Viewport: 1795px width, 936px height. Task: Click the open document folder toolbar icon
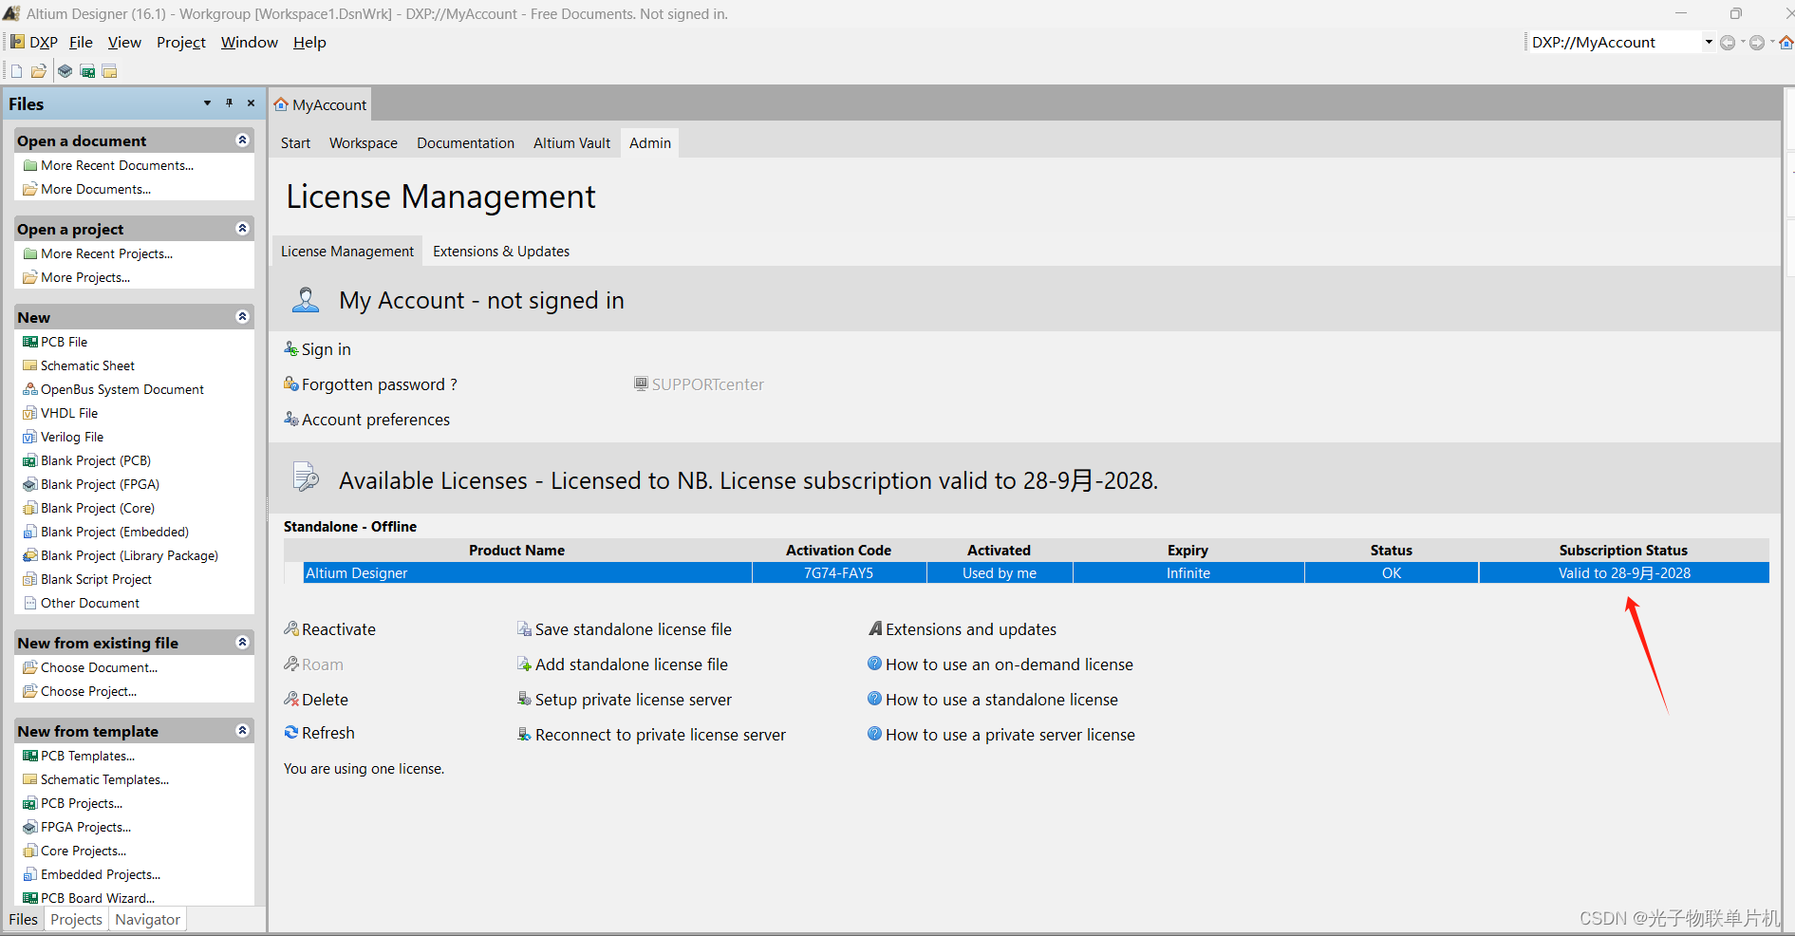click(39, 71)
